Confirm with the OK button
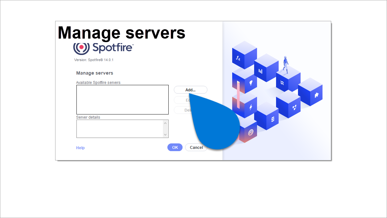Image resolution: width=387 pixels, height=218 pixels. pos(175,148)
